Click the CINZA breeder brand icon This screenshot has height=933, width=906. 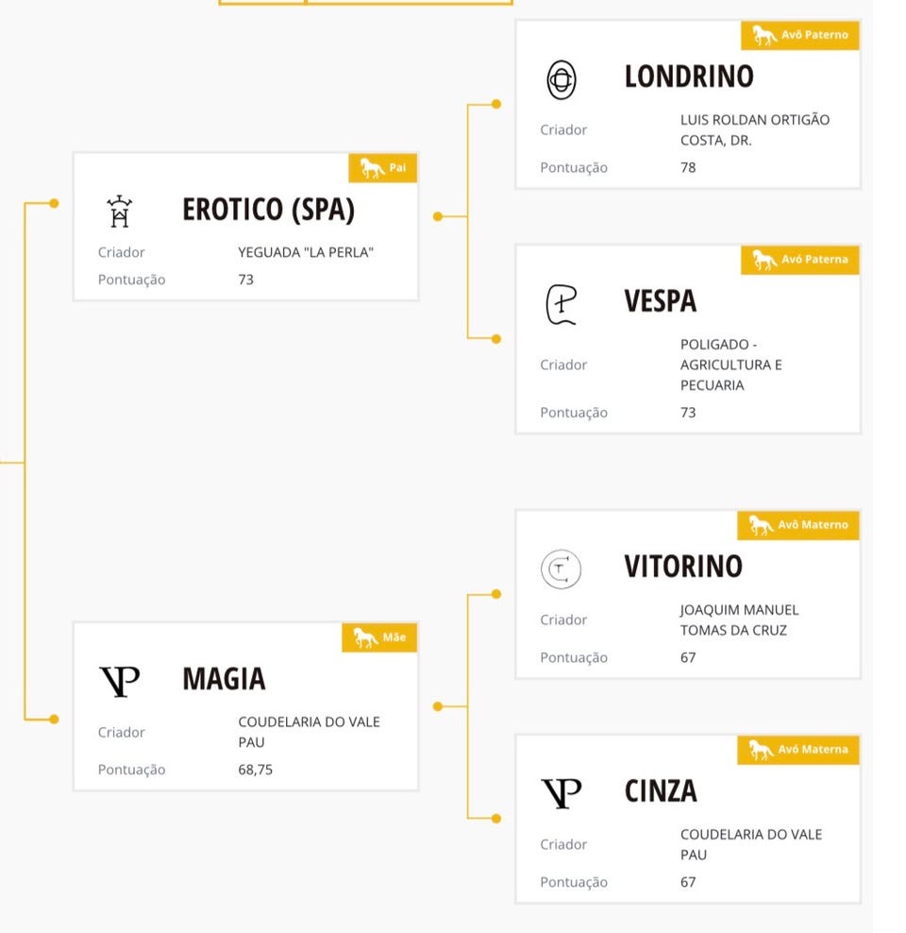[562, 793]
